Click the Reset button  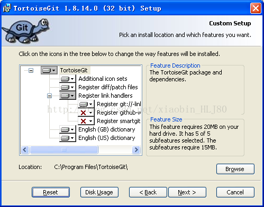coord(51,192)
